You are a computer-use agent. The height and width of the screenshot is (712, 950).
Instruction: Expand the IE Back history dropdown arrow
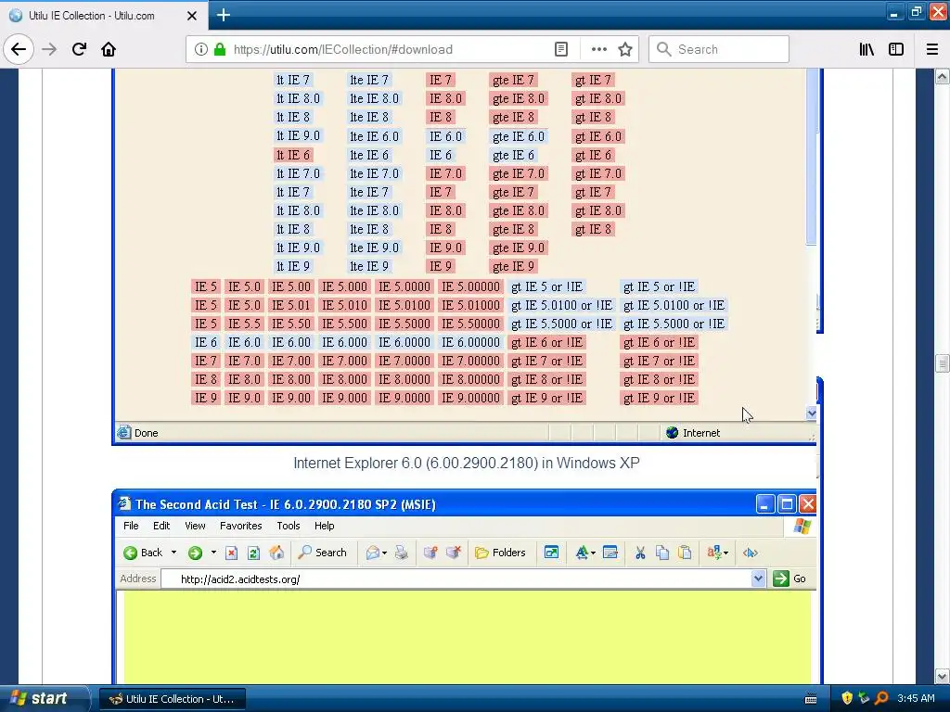[173, 553]
